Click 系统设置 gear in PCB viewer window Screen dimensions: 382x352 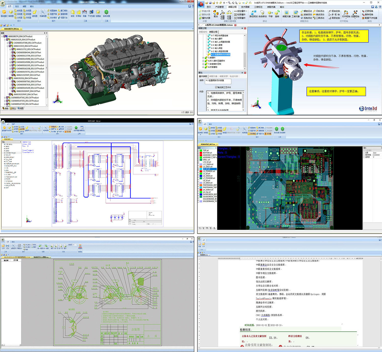277,129
